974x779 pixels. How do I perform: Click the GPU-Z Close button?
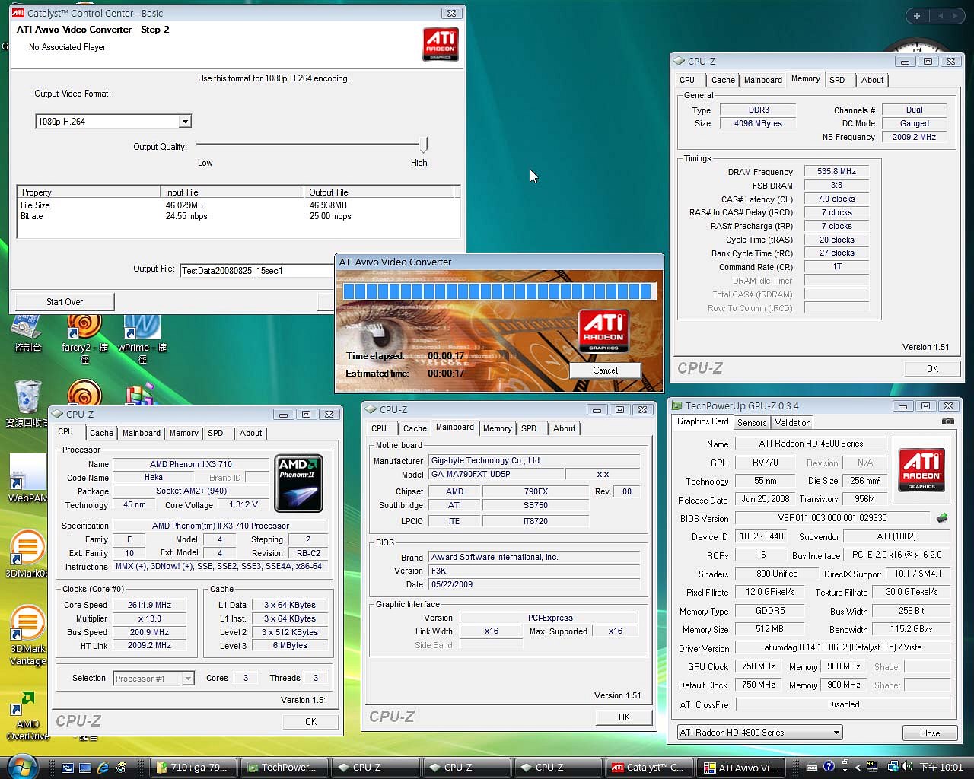pos(930,733)
